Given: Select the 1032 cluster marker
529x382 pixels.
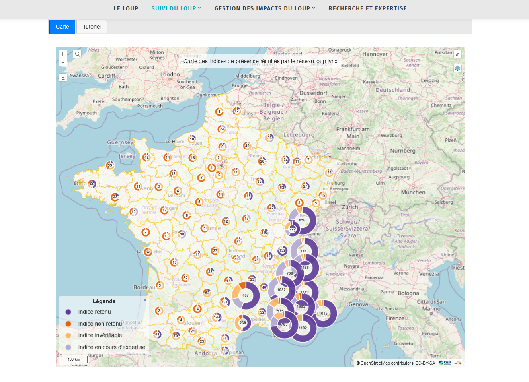Looking at the screenshot, I should pyautogui.click(x=281, y=290).
